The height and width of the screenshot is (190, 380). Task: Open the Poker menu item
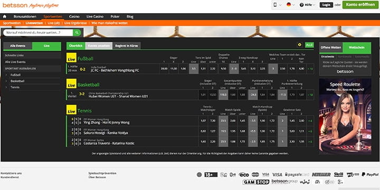(115, 16)
